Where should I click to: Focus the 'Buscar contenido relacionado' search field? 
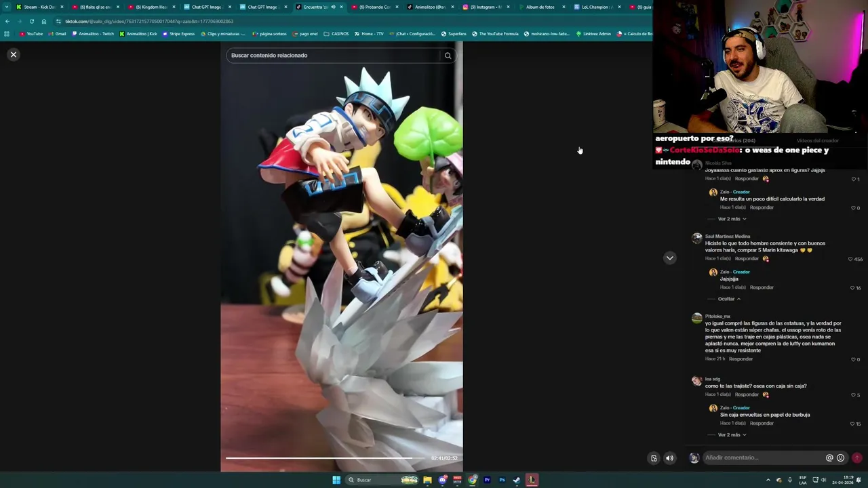334,56
